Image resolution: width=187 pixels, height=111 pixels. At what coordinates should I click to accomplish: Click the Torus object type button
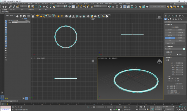(x=170, y=38)
